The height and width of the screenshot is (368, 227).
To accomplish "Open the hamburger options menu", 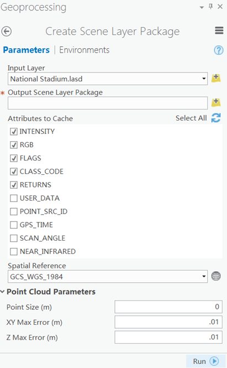I will pyautogui.click(x=219, y=30).
